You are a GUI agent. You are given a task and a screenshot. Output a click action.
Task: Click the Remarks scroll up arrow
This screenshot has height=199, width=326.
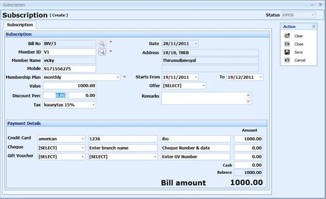coord(248,95)
